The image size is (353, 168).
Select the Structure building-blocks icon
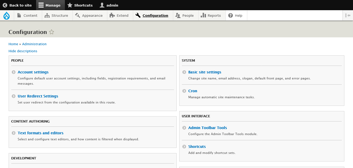coord(47,15)
